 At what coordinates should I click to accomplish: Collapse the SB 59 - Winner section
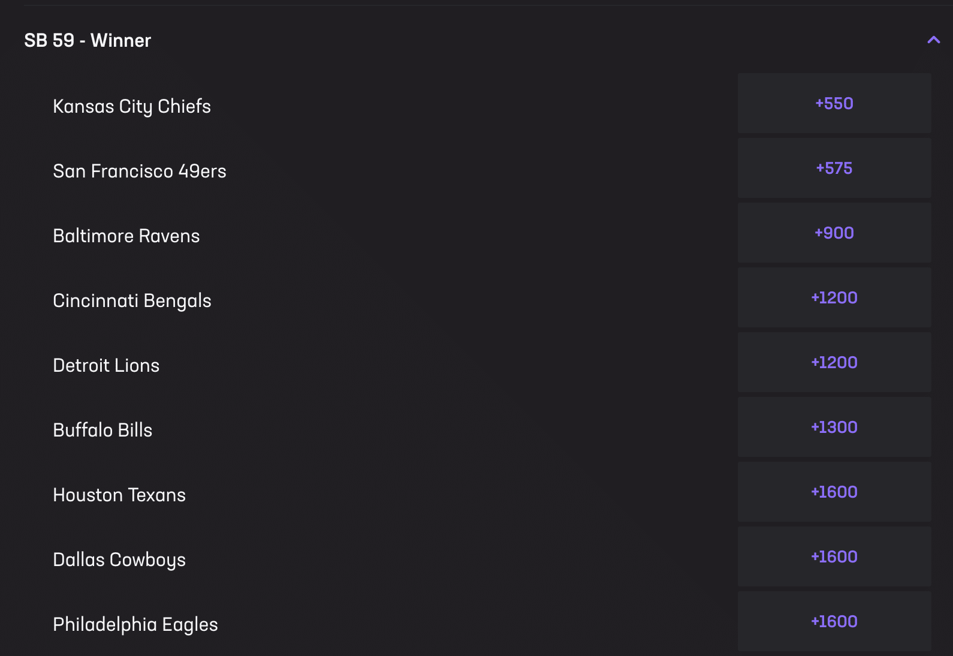point(933,40)
